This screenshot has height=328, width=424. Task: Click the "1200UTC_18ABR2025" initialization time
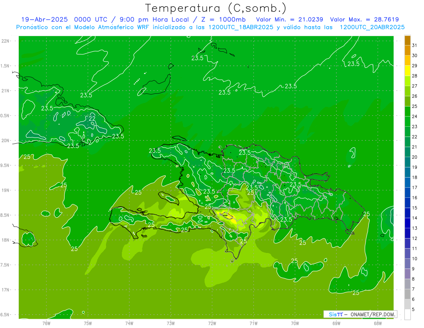tap(241, 27)
